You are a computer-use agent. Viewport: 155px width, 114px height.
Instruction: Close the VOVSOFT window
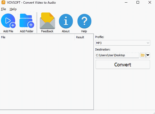(x=150, y=2)
